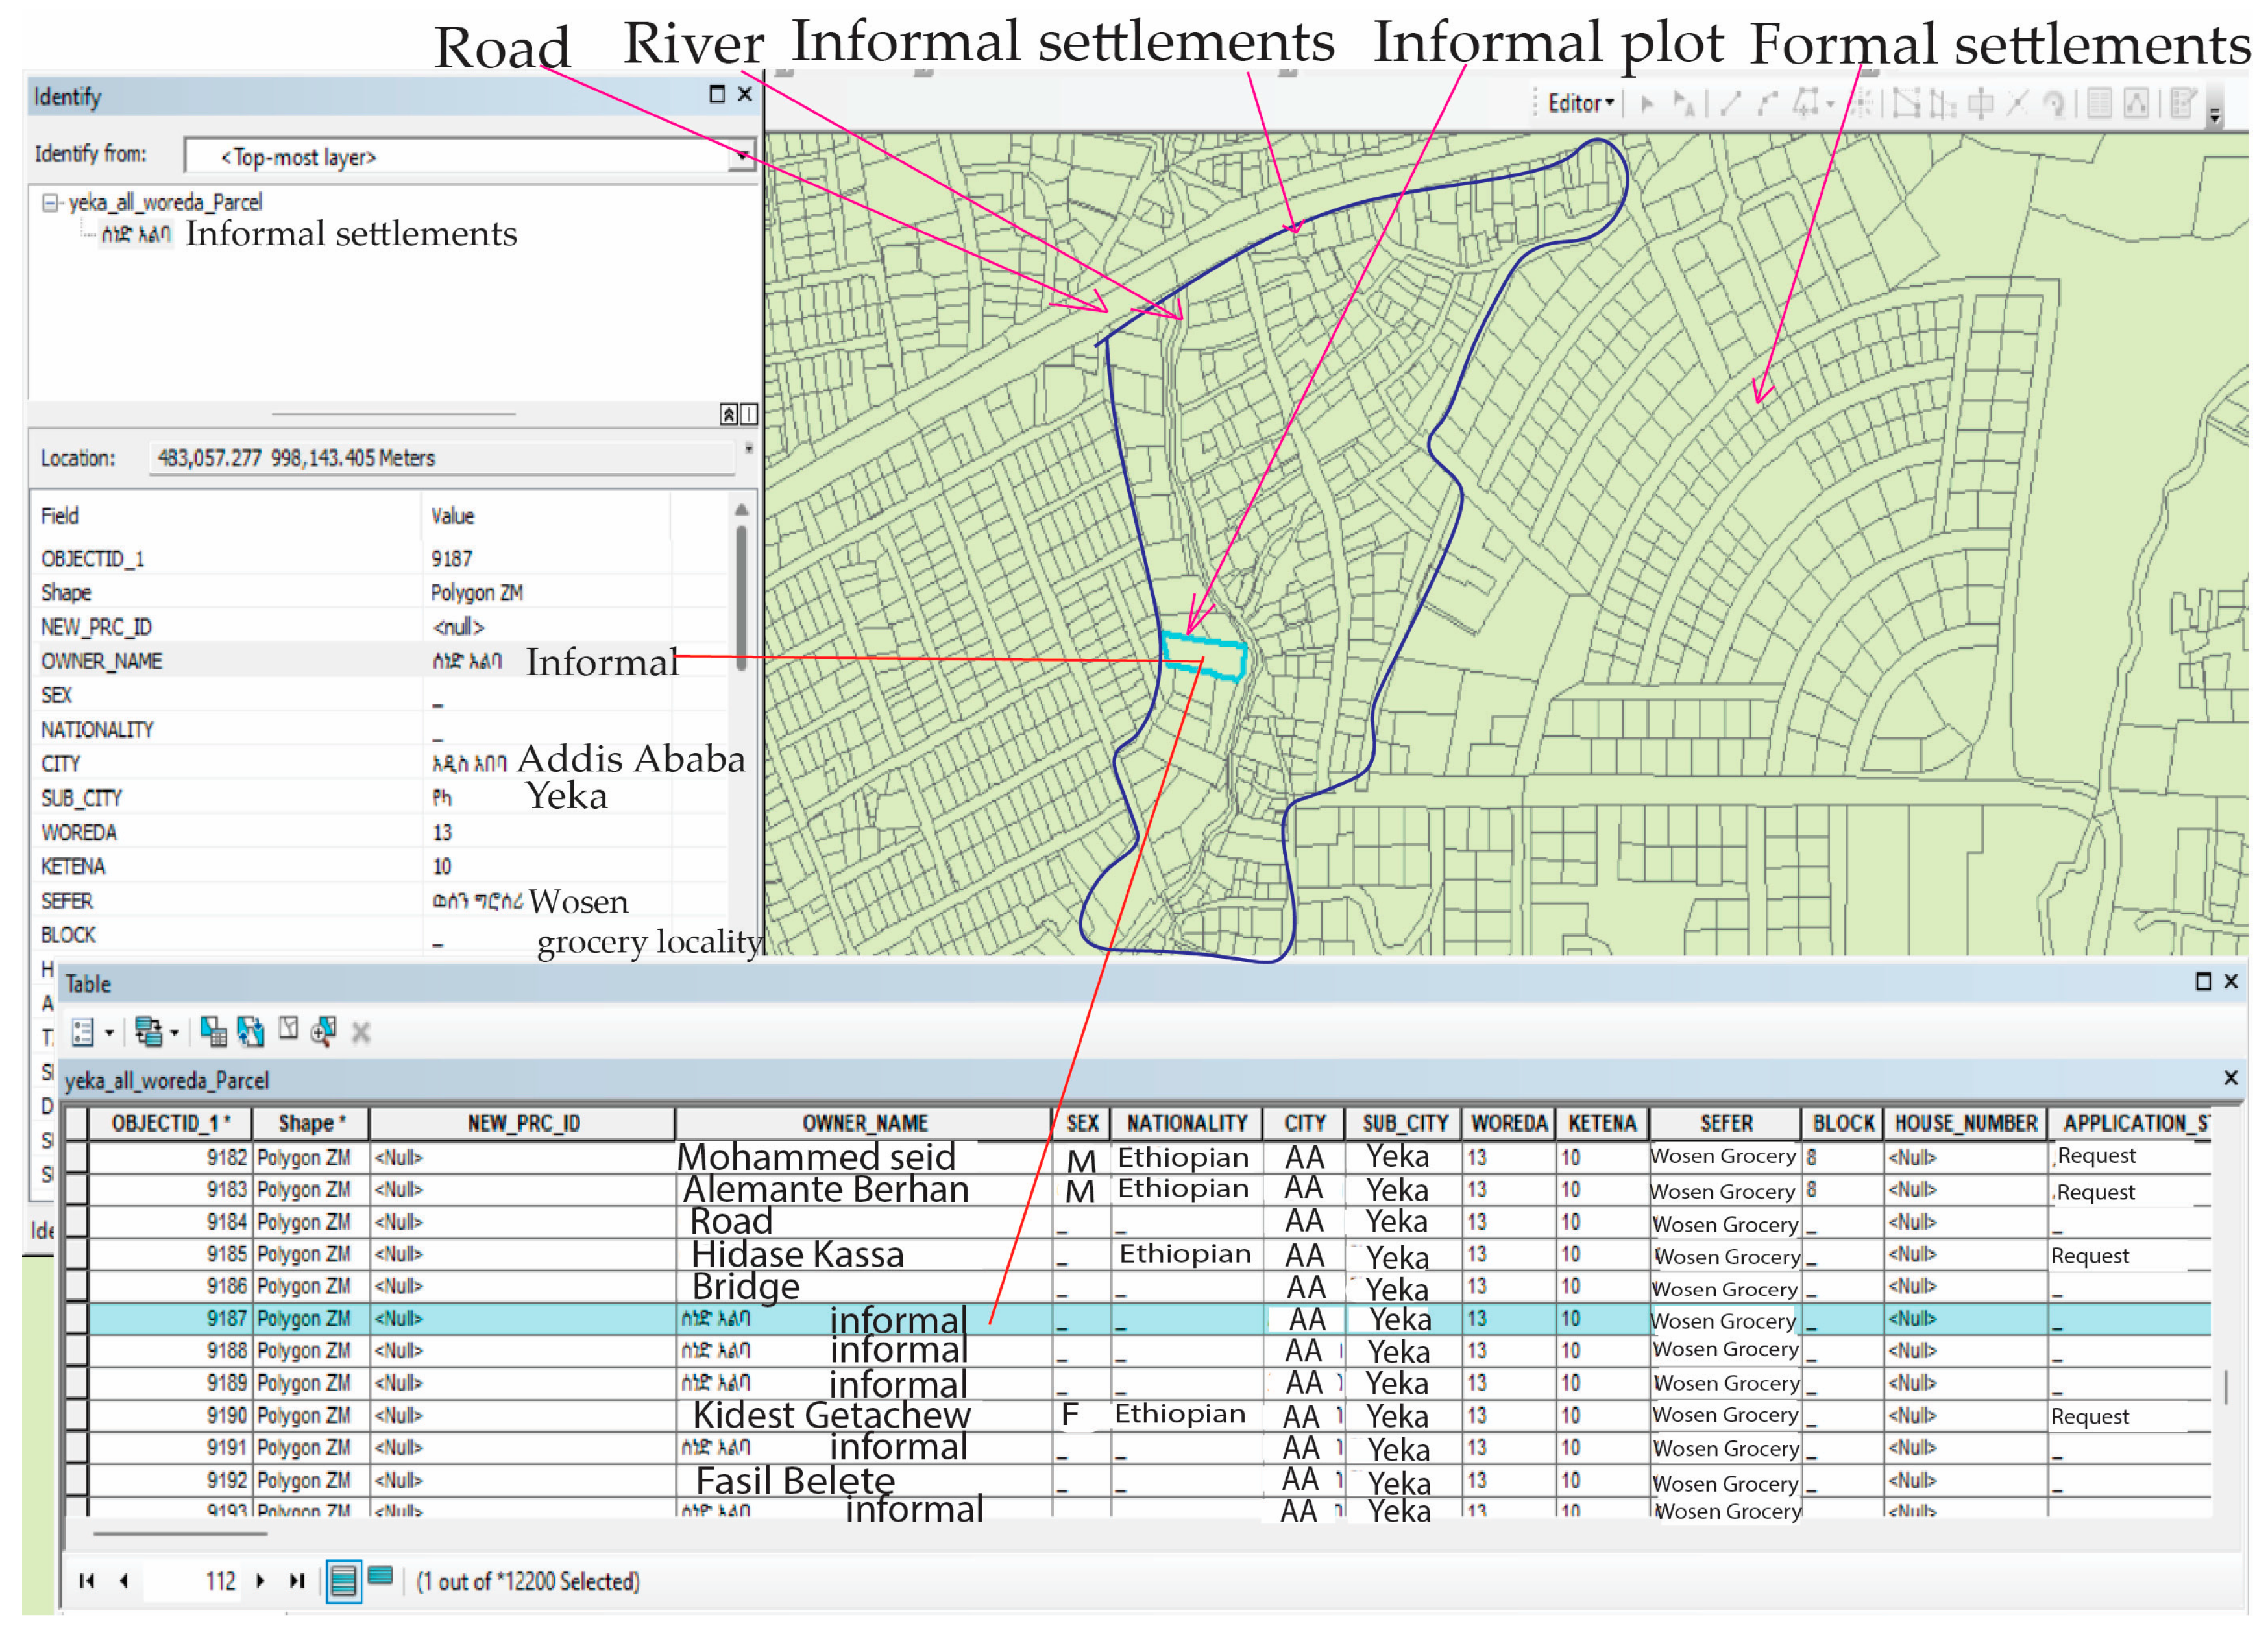Image resolution: width=2268 pixels, height=1637 pixels.
Task: Click Select By Attributes table icon
Action: [x=213, y=1033]
